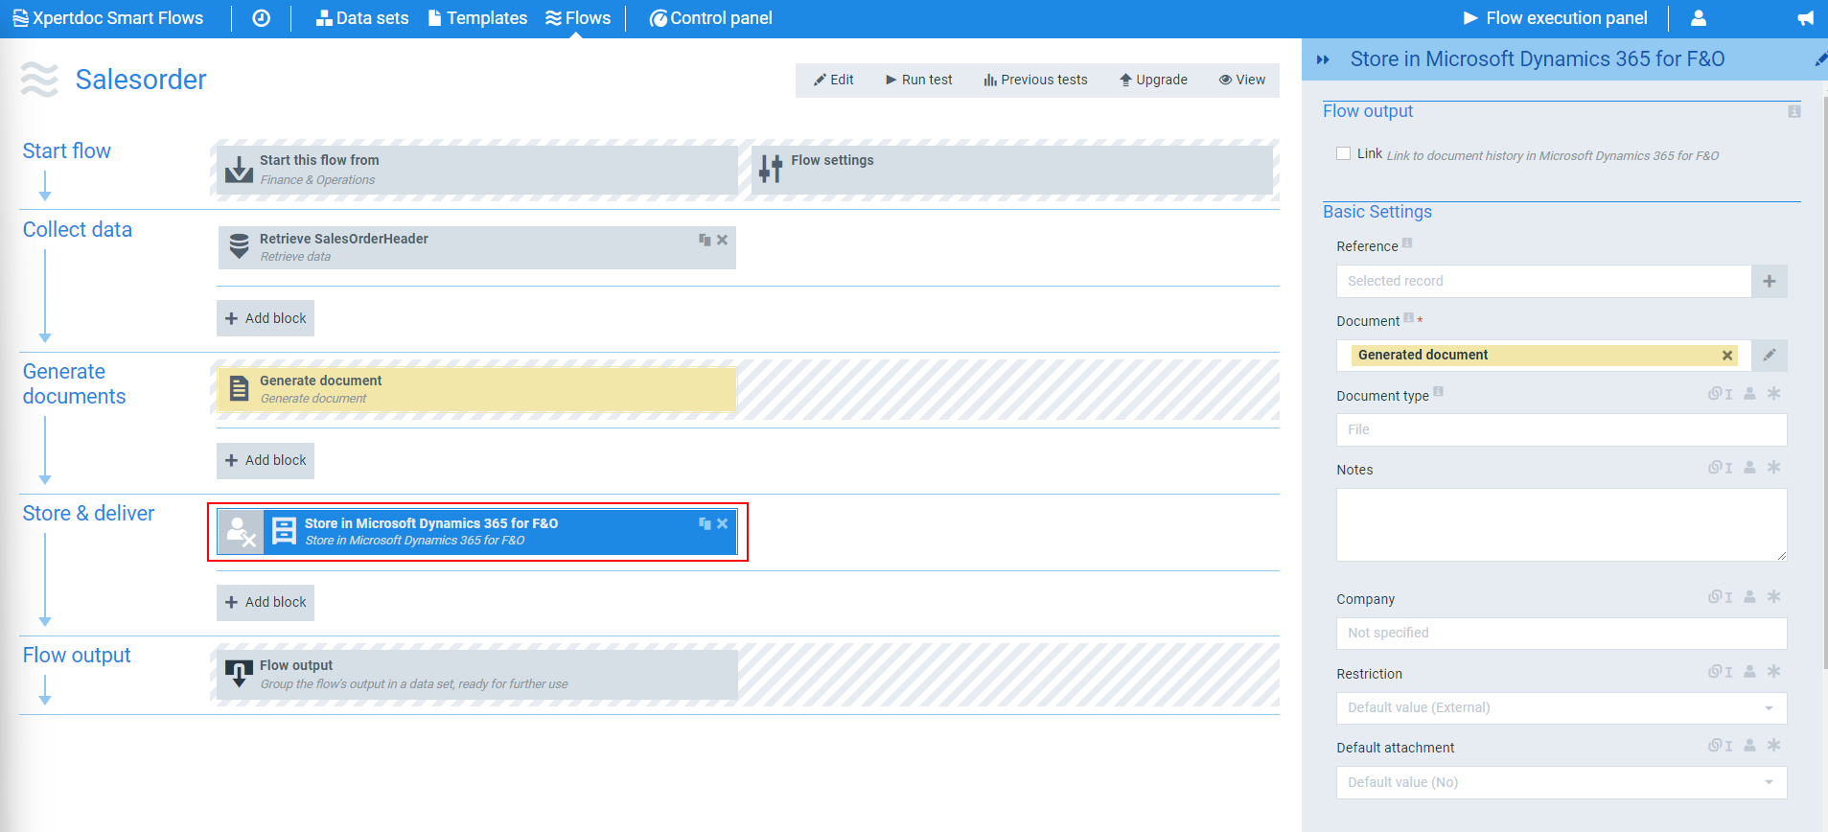Image resolution: width=1828 pixels, height=832 pixels.
Task: Click the link-text icon for Notes
Action: tap(1720, 468)
